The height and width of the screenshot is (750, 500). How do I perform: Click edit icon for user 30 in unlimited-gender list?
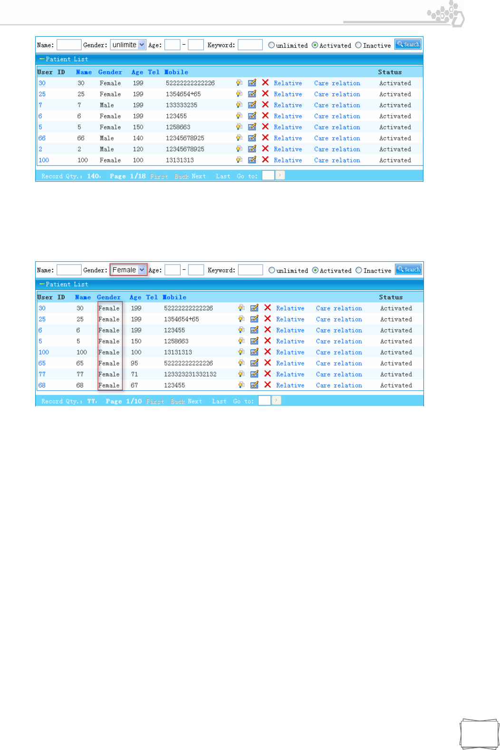[x=252, y=83]
